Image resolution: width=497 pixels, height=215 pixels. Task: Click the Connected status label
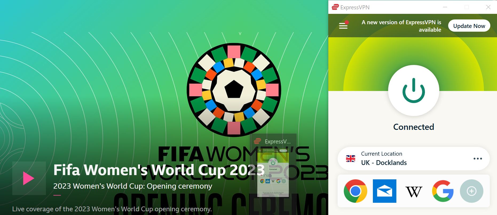point(413,127)
